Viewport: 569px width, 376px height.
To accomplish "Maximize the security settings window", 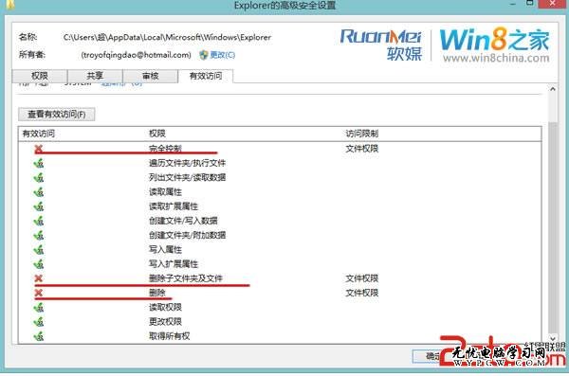I will point(530,3).
